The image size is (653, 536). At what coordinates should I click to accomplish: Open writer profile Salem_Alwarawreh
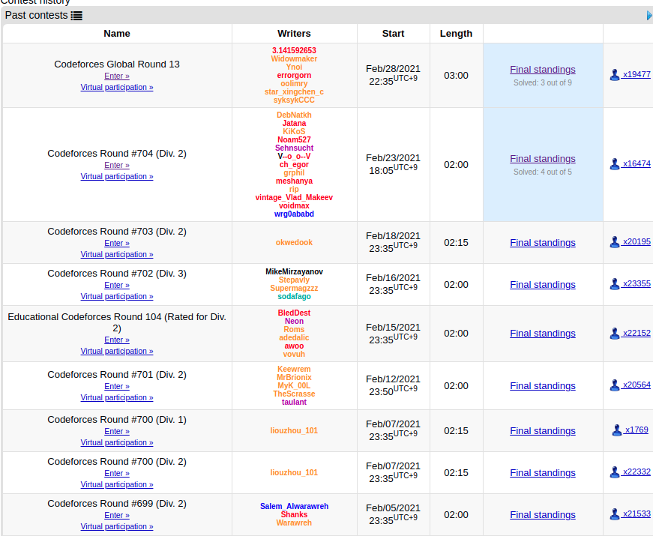[x=294, y=506]
